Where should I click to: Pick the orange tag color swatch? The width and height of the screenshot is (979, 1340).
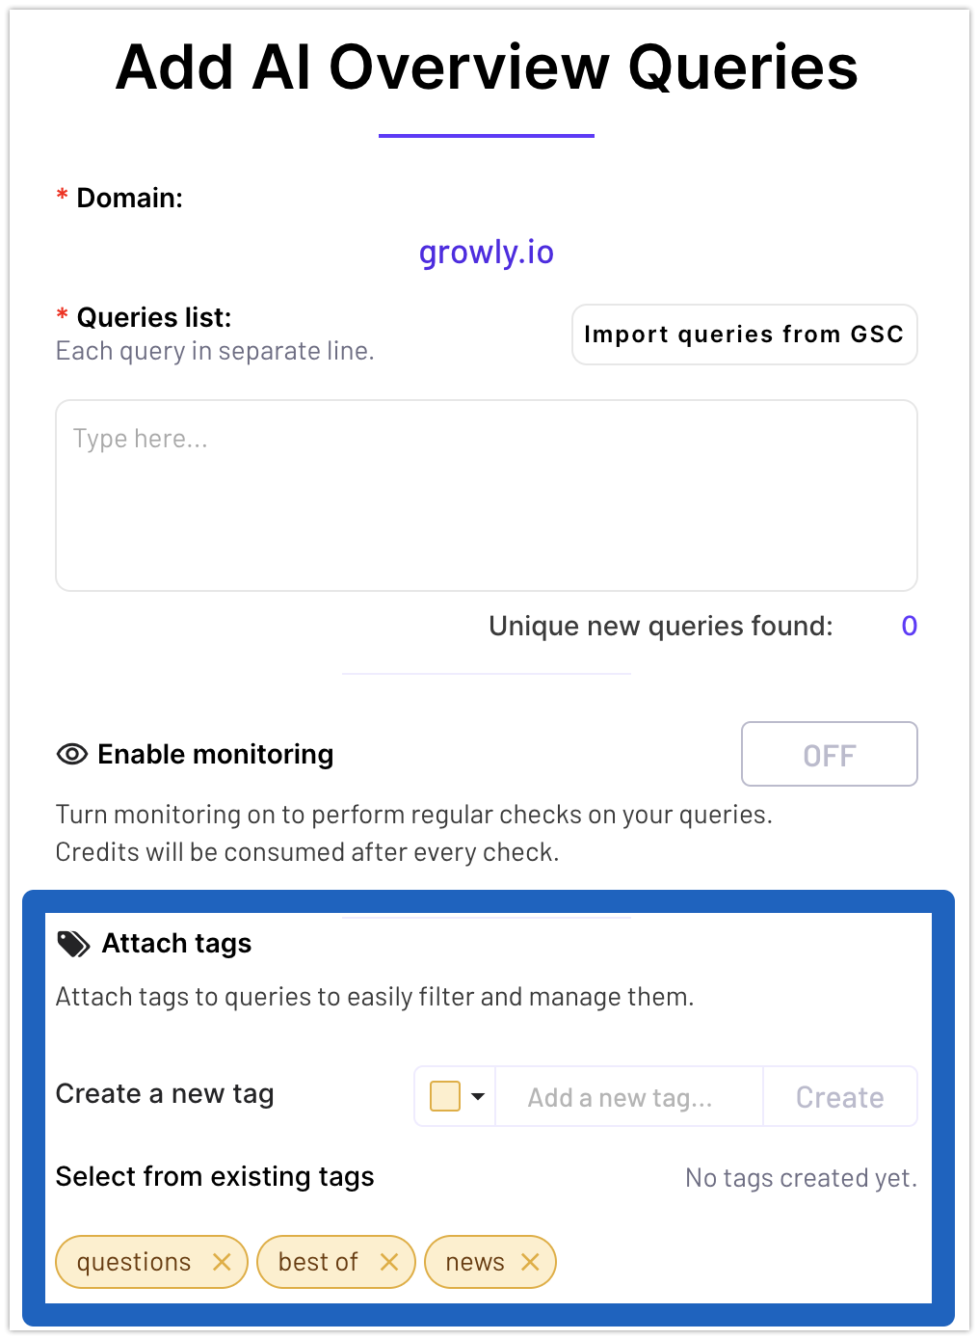[444, 1096]
